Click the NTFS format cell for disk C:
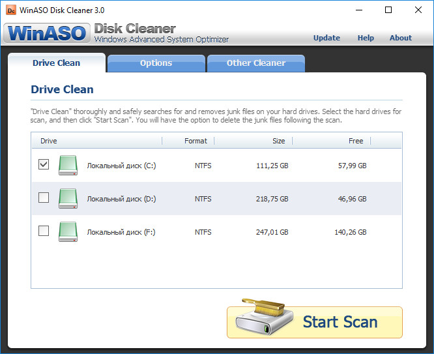434x354 pixels. pyautogui.click(x=203, y=166)
